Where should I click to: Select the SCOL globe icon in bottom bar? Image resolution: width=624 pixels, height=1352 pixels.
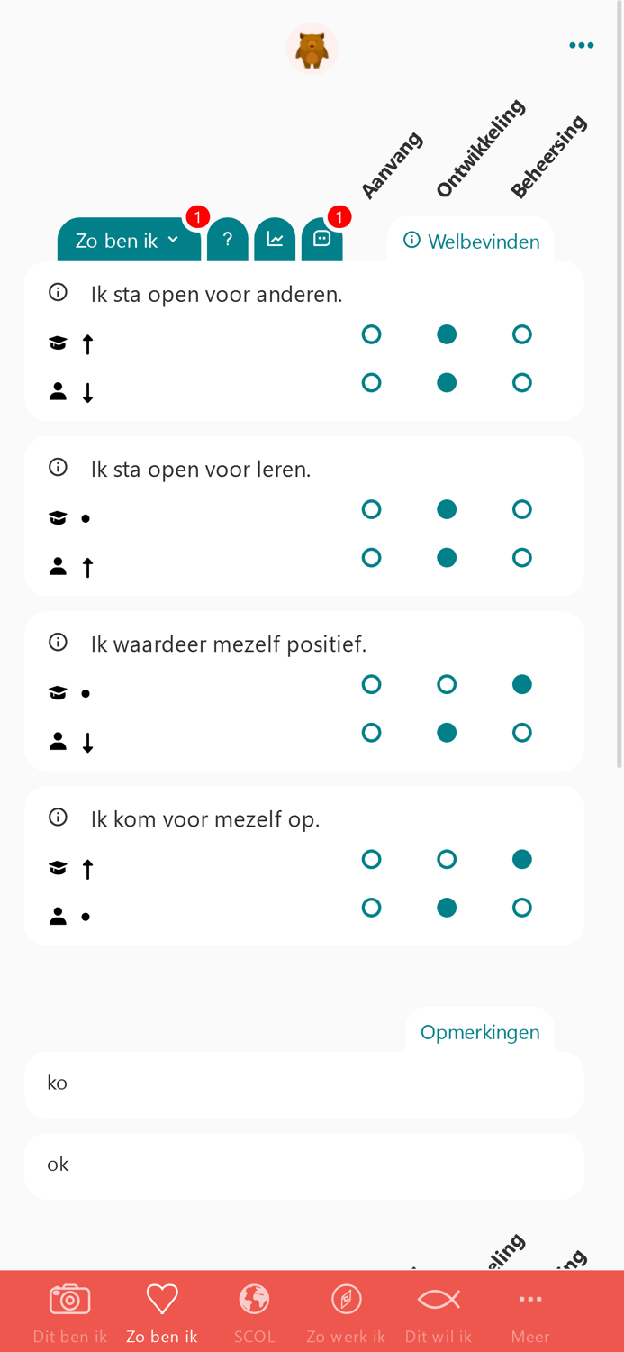click(x=254, y=1300)
